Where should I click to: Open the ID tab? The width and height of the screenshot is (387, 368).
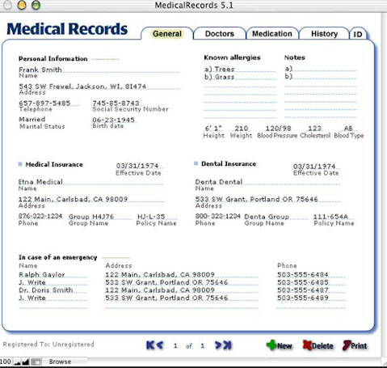[358, 34]
